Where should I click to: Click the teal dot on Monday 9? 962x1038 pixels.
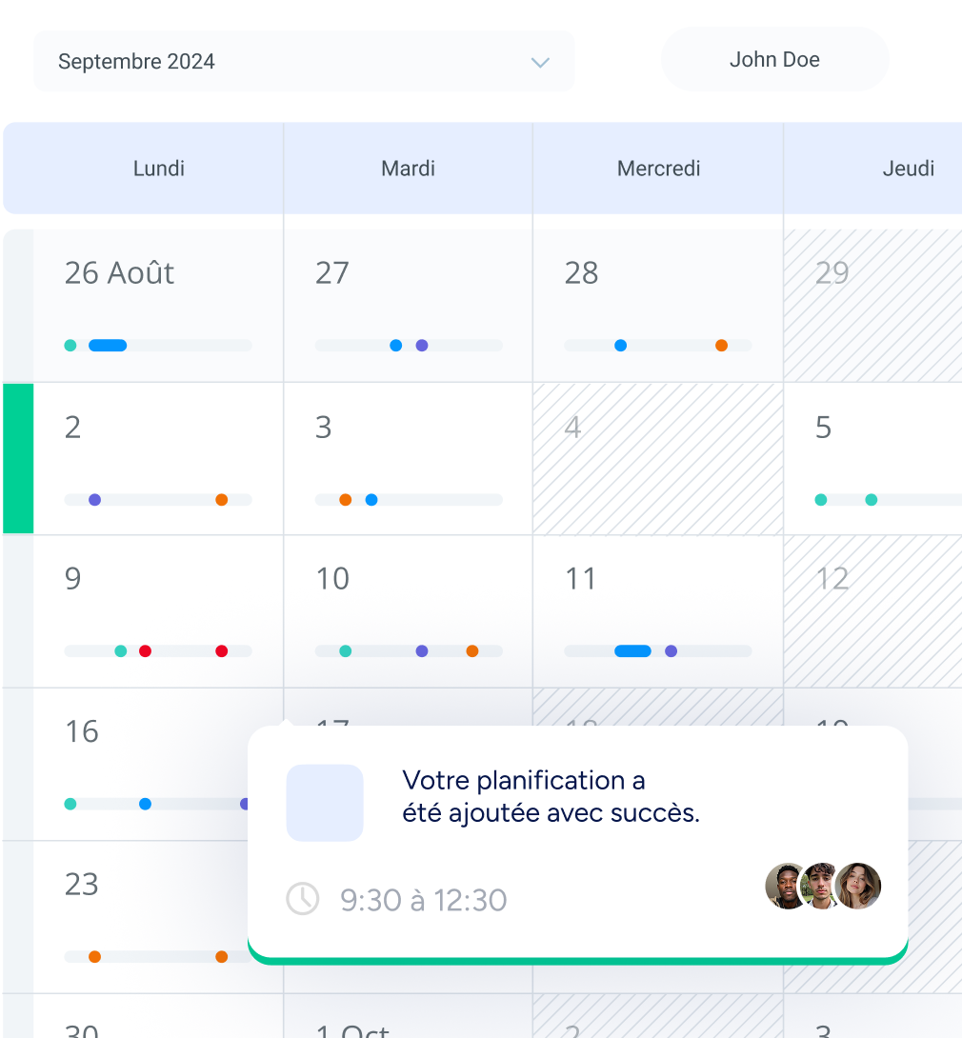pos(121,651)
